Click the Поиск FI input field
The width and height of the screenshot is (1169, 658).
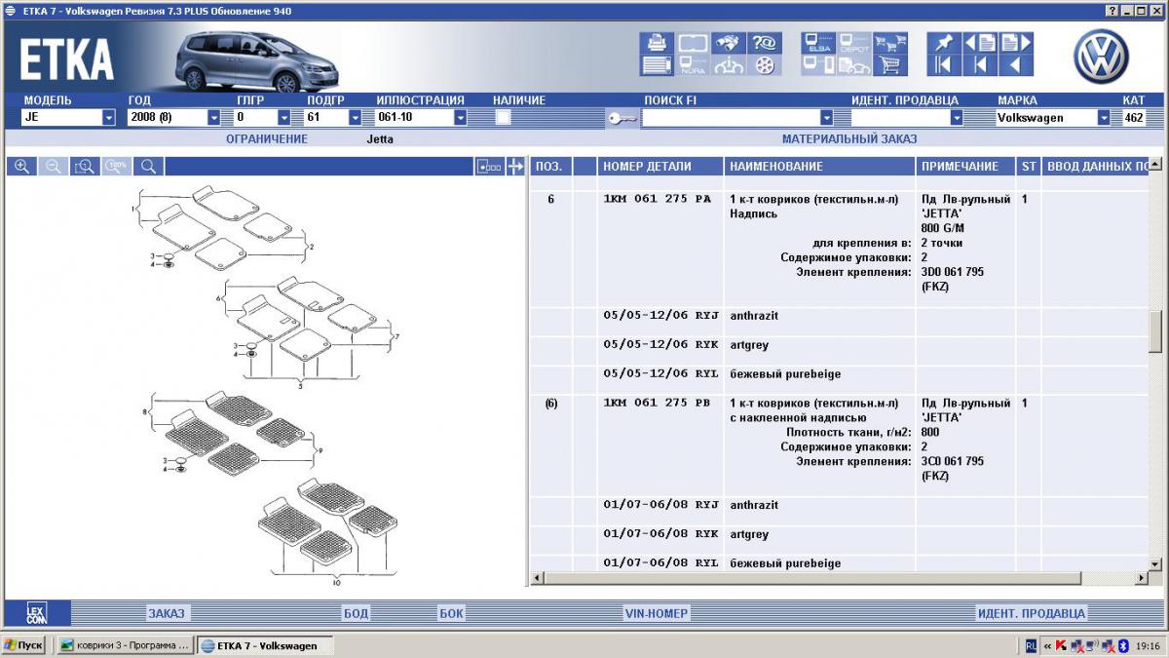pos(731,118)
